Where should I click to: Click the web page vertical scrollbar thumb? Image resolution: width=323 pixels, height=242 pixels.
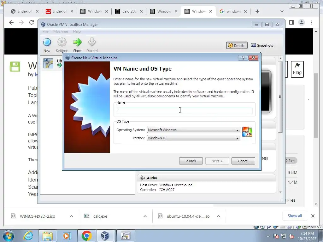tap(316, 105)
